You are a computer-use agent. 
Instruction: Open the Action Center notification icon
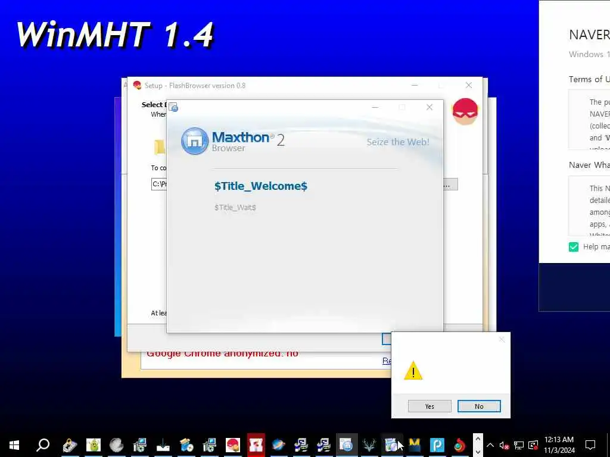click(x=590, y=445)
